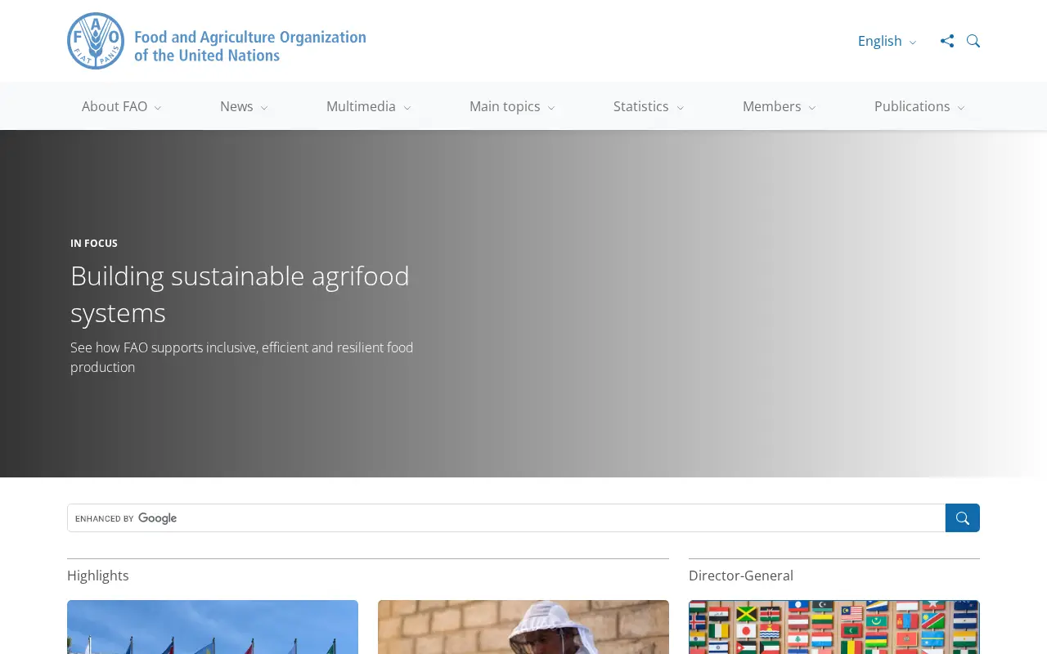This screenshot has height=654, width=1047.
Task: Open the share icon in header
Action: pos(947,41)
